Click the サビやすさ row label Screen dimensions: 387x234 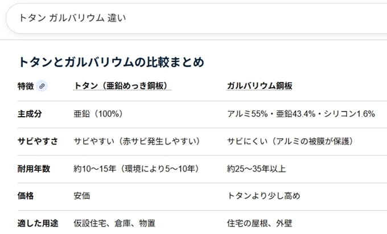pyautogui.click(x=38, y=141)
